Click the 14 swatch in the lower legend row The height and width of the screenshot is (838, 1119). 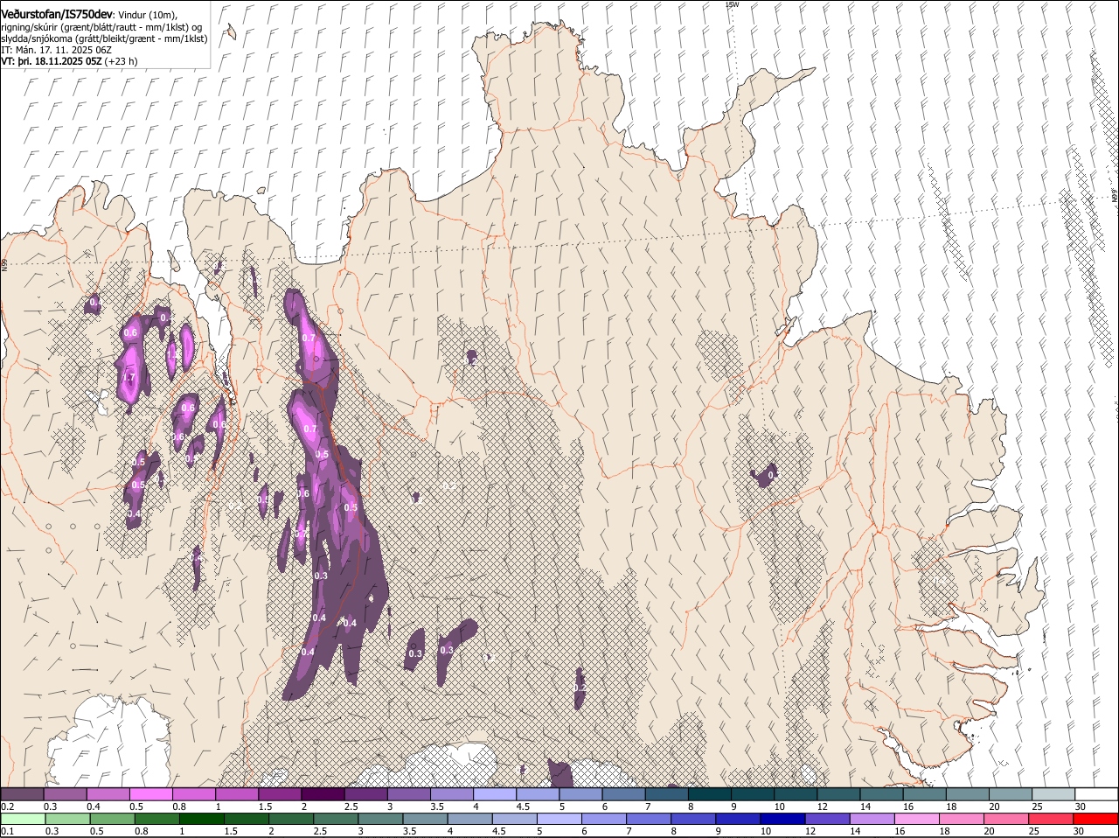872,819
